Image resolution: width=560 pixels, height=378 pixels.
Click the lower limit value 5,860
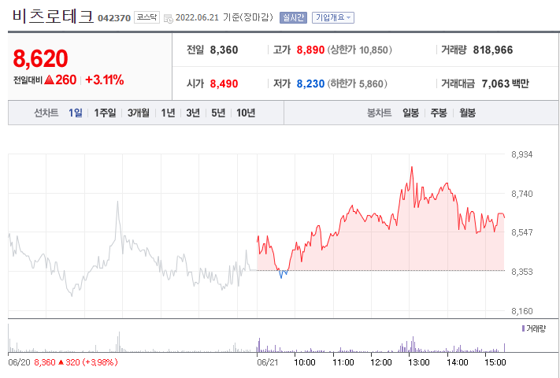tap(371, 84)
